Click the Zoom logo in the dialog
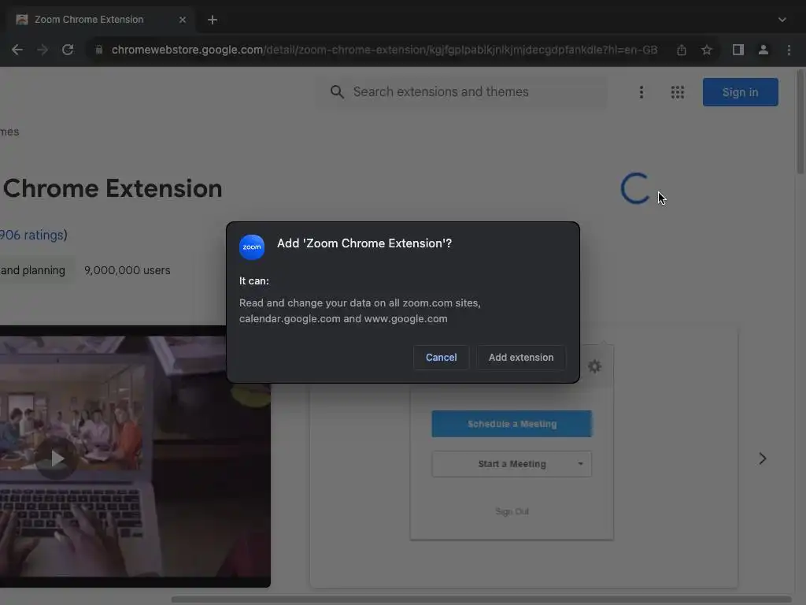The height and width of the screenshot is (605, 806). point(252,247)
